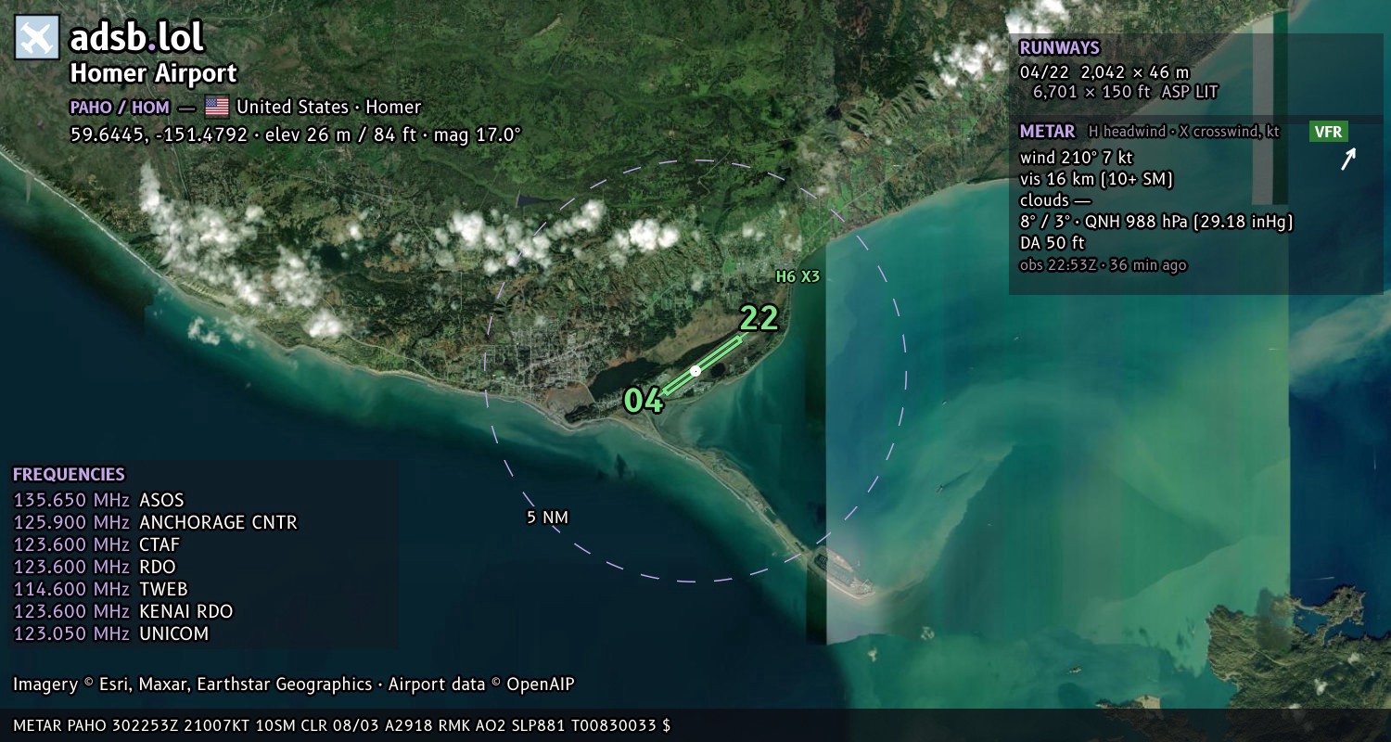Click the 6,701 × 150 ft ASP LIT line
Screen dimensions: 1391x742
click(x=1126, y=92)
